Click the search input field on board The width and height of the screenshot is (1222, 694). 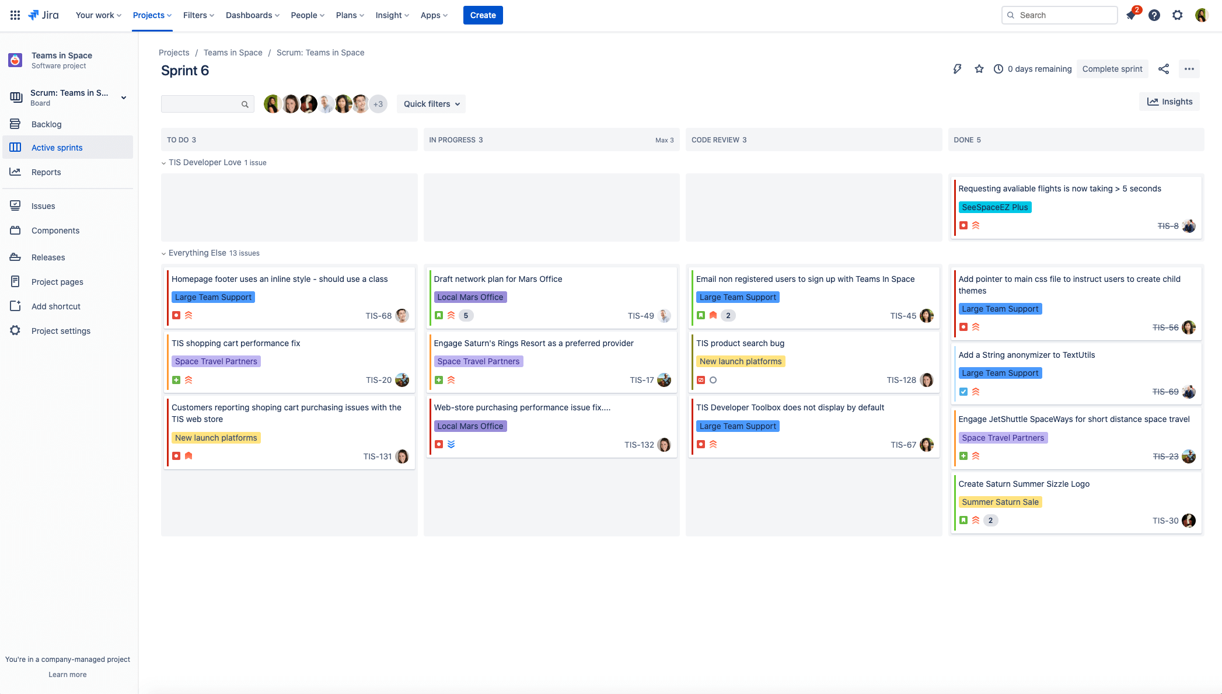pos(205,104)
